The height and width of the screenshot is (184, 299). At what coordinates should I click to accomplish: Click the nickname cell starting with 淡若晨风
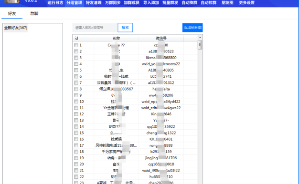pos(116,82)
